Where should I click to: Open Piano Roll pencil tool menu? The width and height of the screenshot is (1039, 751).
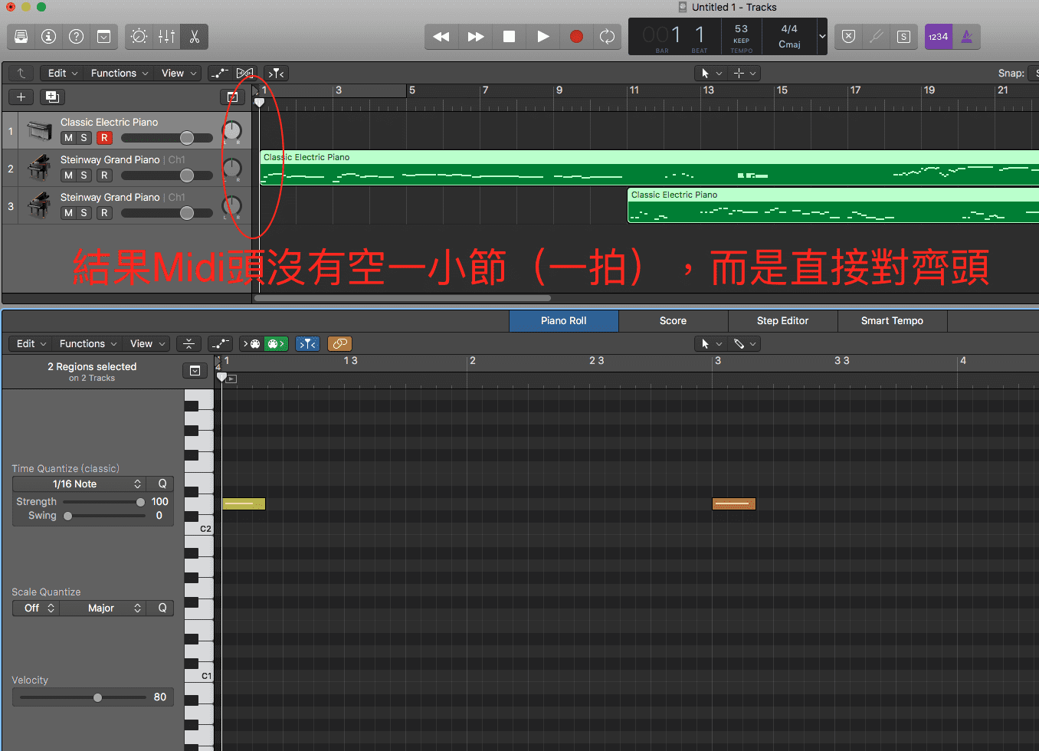click(x=744, y=343)
